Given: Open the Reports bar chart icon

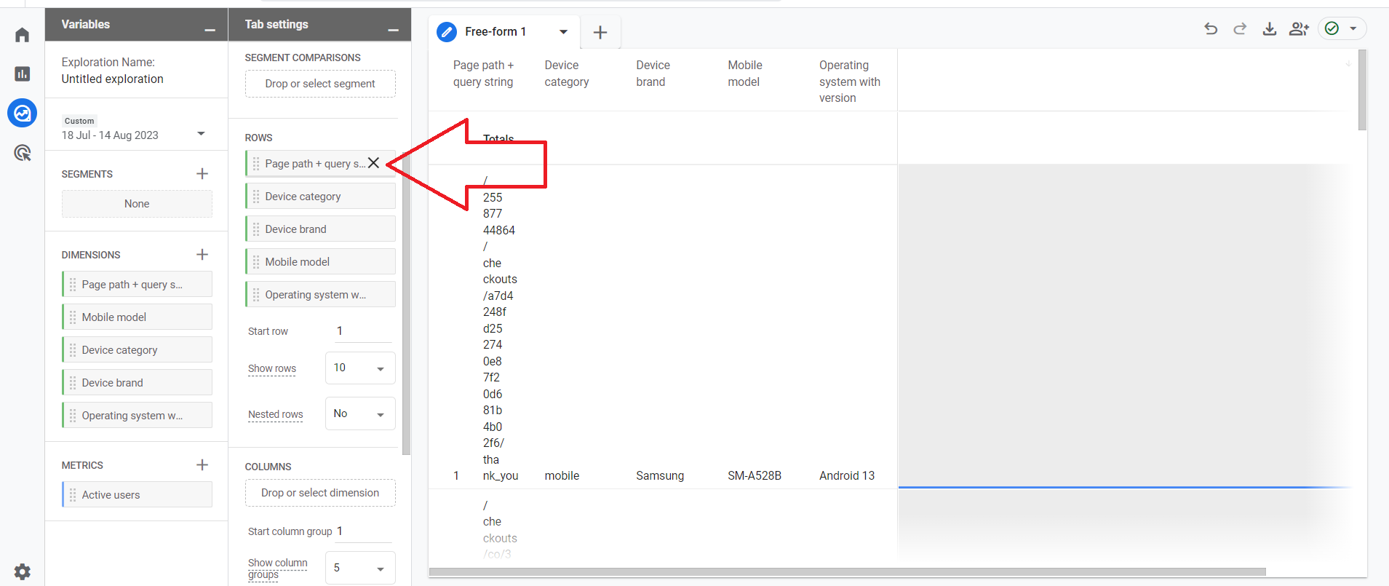Looking at the screenshot, I should pos(22,74).
